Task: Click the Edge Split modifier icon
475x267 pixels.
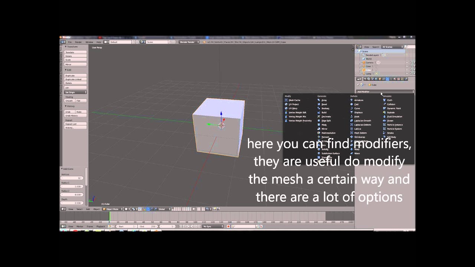Action: 319,121
